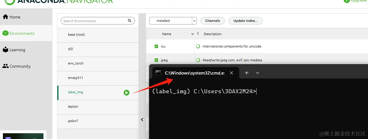The width and height of the screenshot is (368, 139).
Task: Select the d2l environment
Action: click(x=98, y=49)
